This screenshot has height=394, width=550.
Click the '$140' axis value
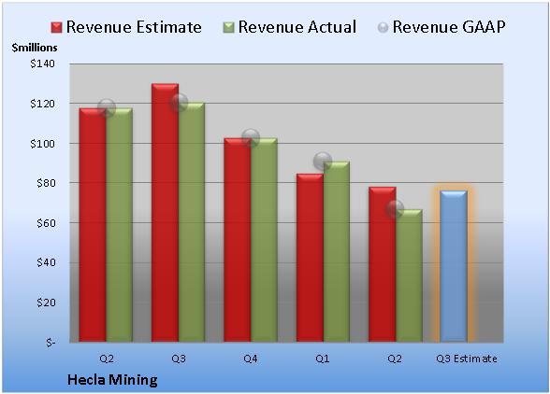42,63
